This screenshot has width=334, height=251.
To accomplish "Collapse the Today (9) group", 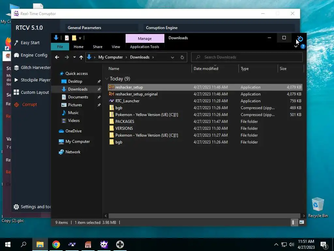I will point(107,79).
